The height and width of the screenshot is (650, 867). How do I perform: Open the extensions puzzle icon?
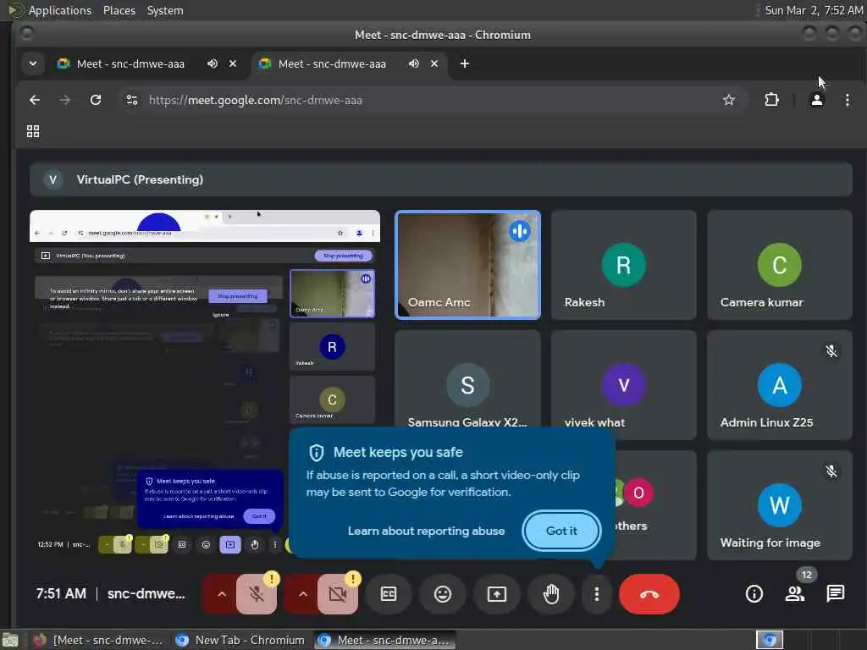[771, 100]
